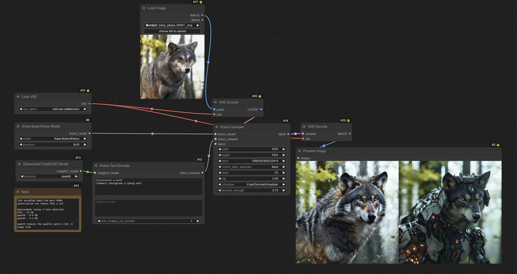The height and width of the screenshot is (274, 517).
Task: Click the midpoint dot on the blue IMAGE wire
Action: [x=208, y=62]
